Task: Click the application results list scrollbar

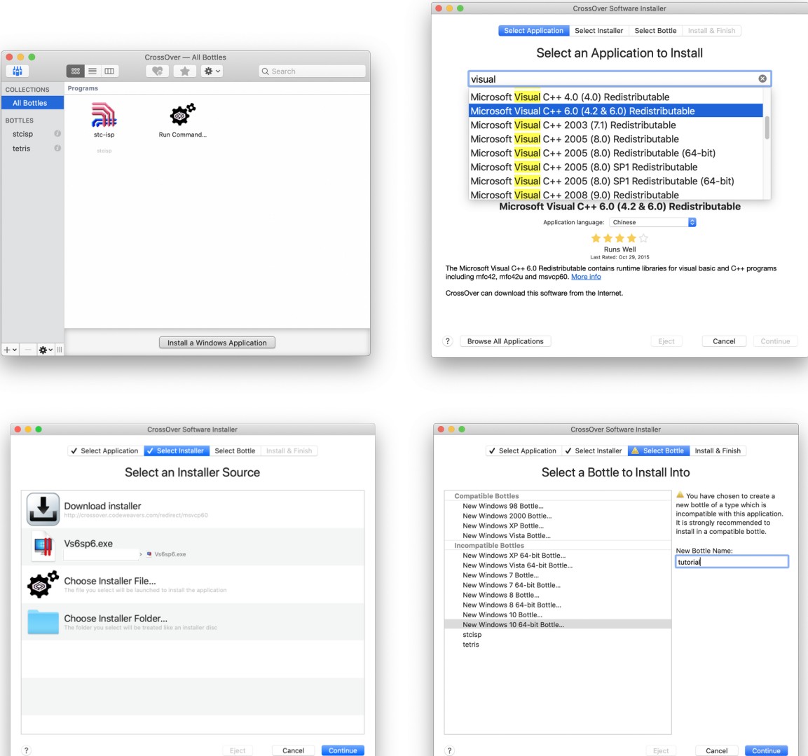Action: (x=767, y=128)
